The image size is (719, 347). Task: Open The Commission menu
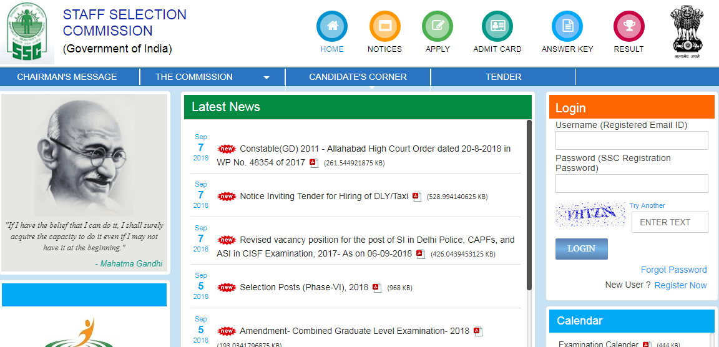[194, 77]
